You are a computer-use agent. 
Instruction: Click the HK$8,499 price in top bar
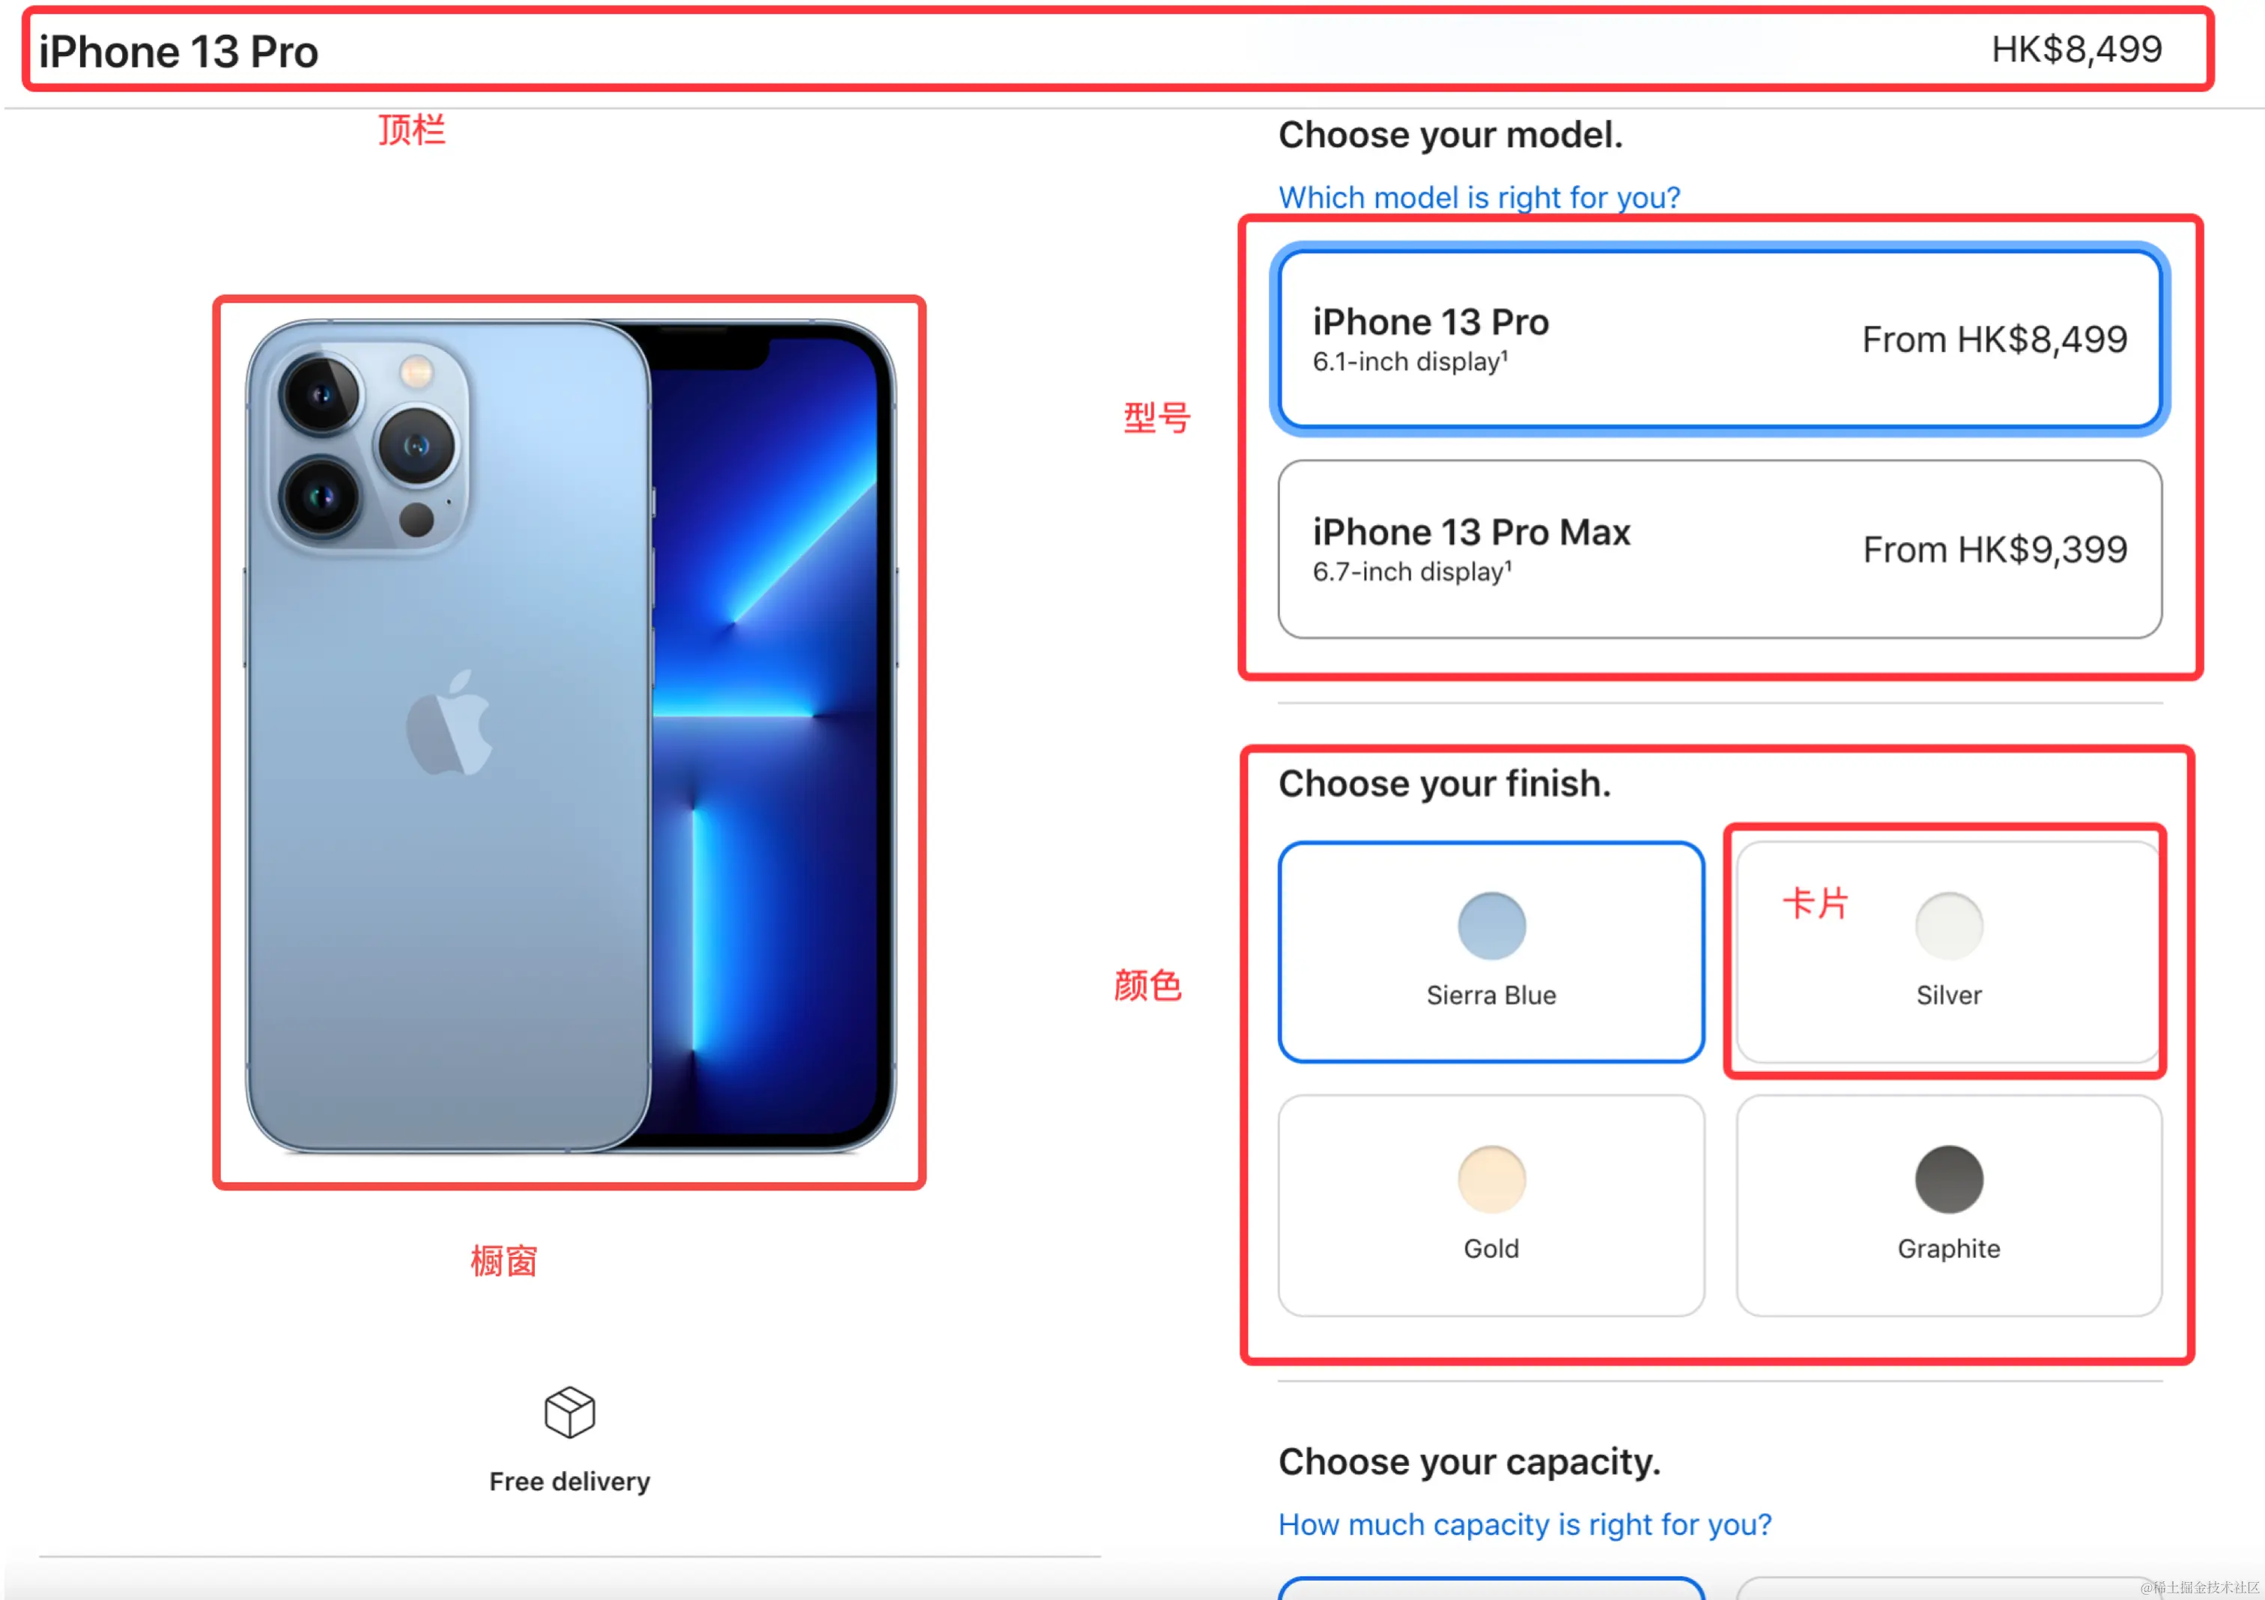[2076, 49]
